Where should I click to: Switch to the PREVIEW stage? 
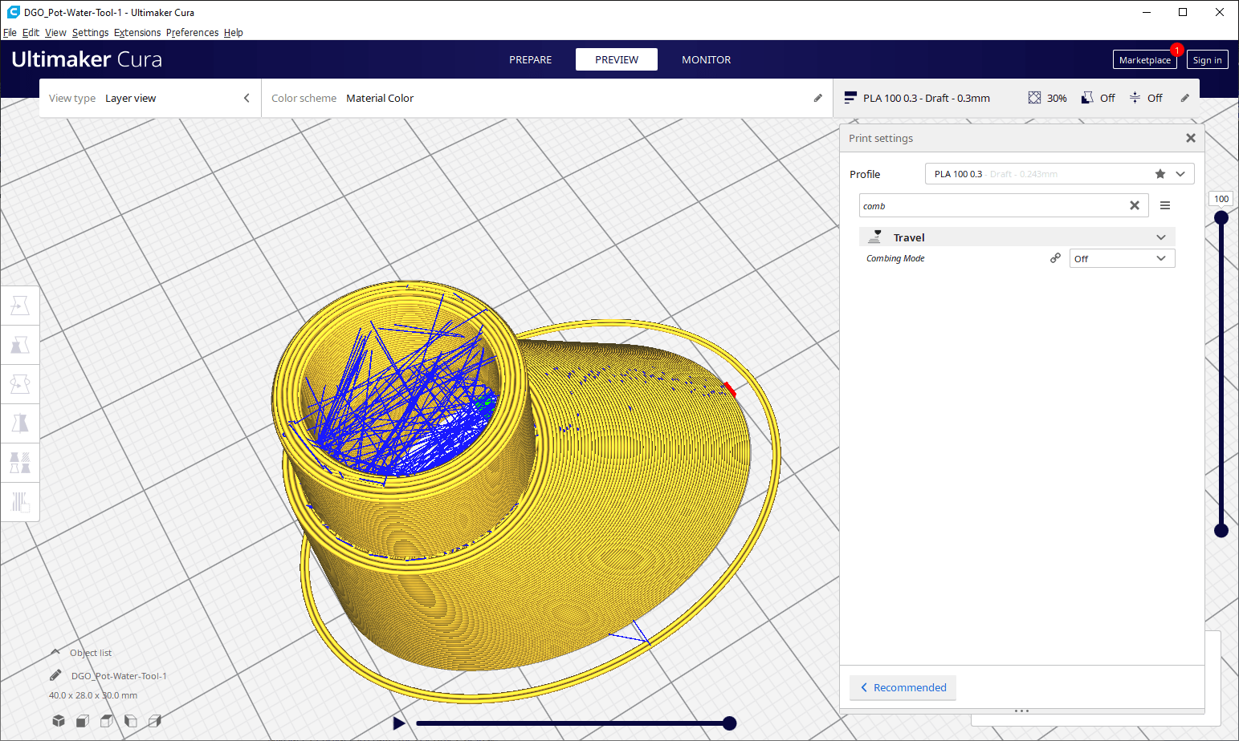(617, 59)
